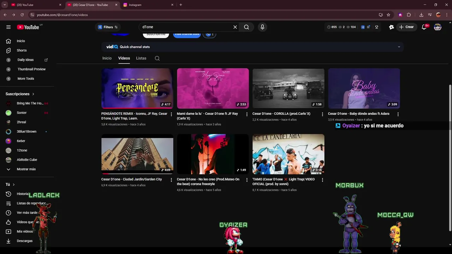Open options menu for COROLLA video
This screenshot has width=452, height=254.
tap(322, 114)
